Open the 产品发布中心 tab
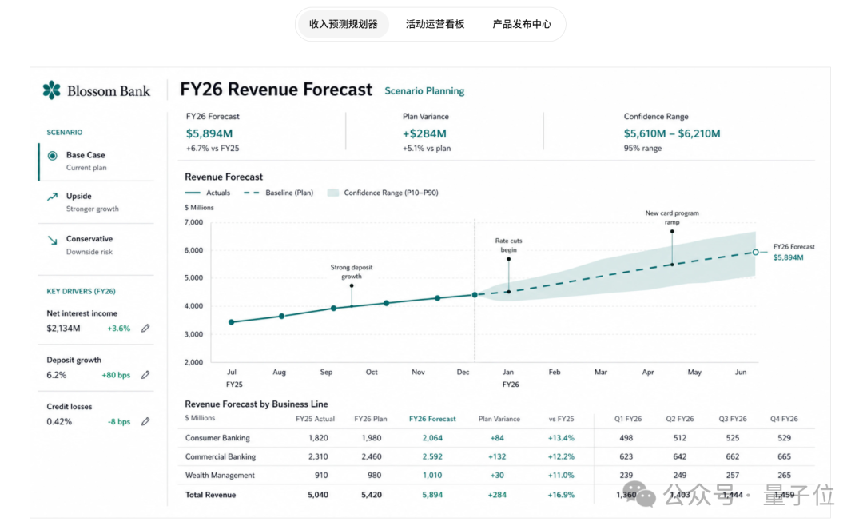This screenshot has width=863, height=530. [x=522, y=24]
